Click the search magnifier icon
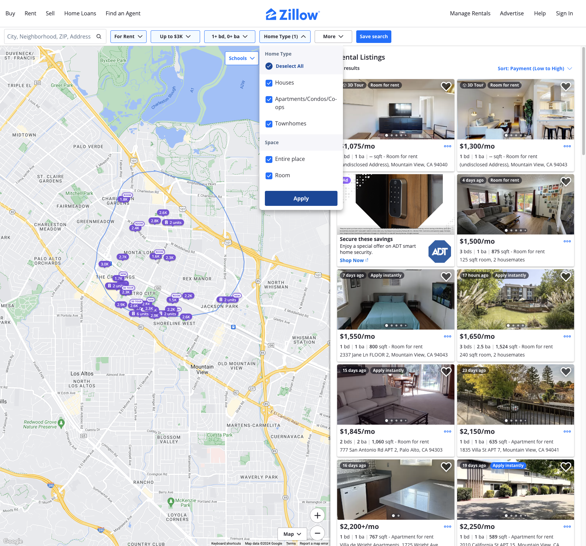The height and width of the screenshot is (546, 586). [x=99, y=36]
